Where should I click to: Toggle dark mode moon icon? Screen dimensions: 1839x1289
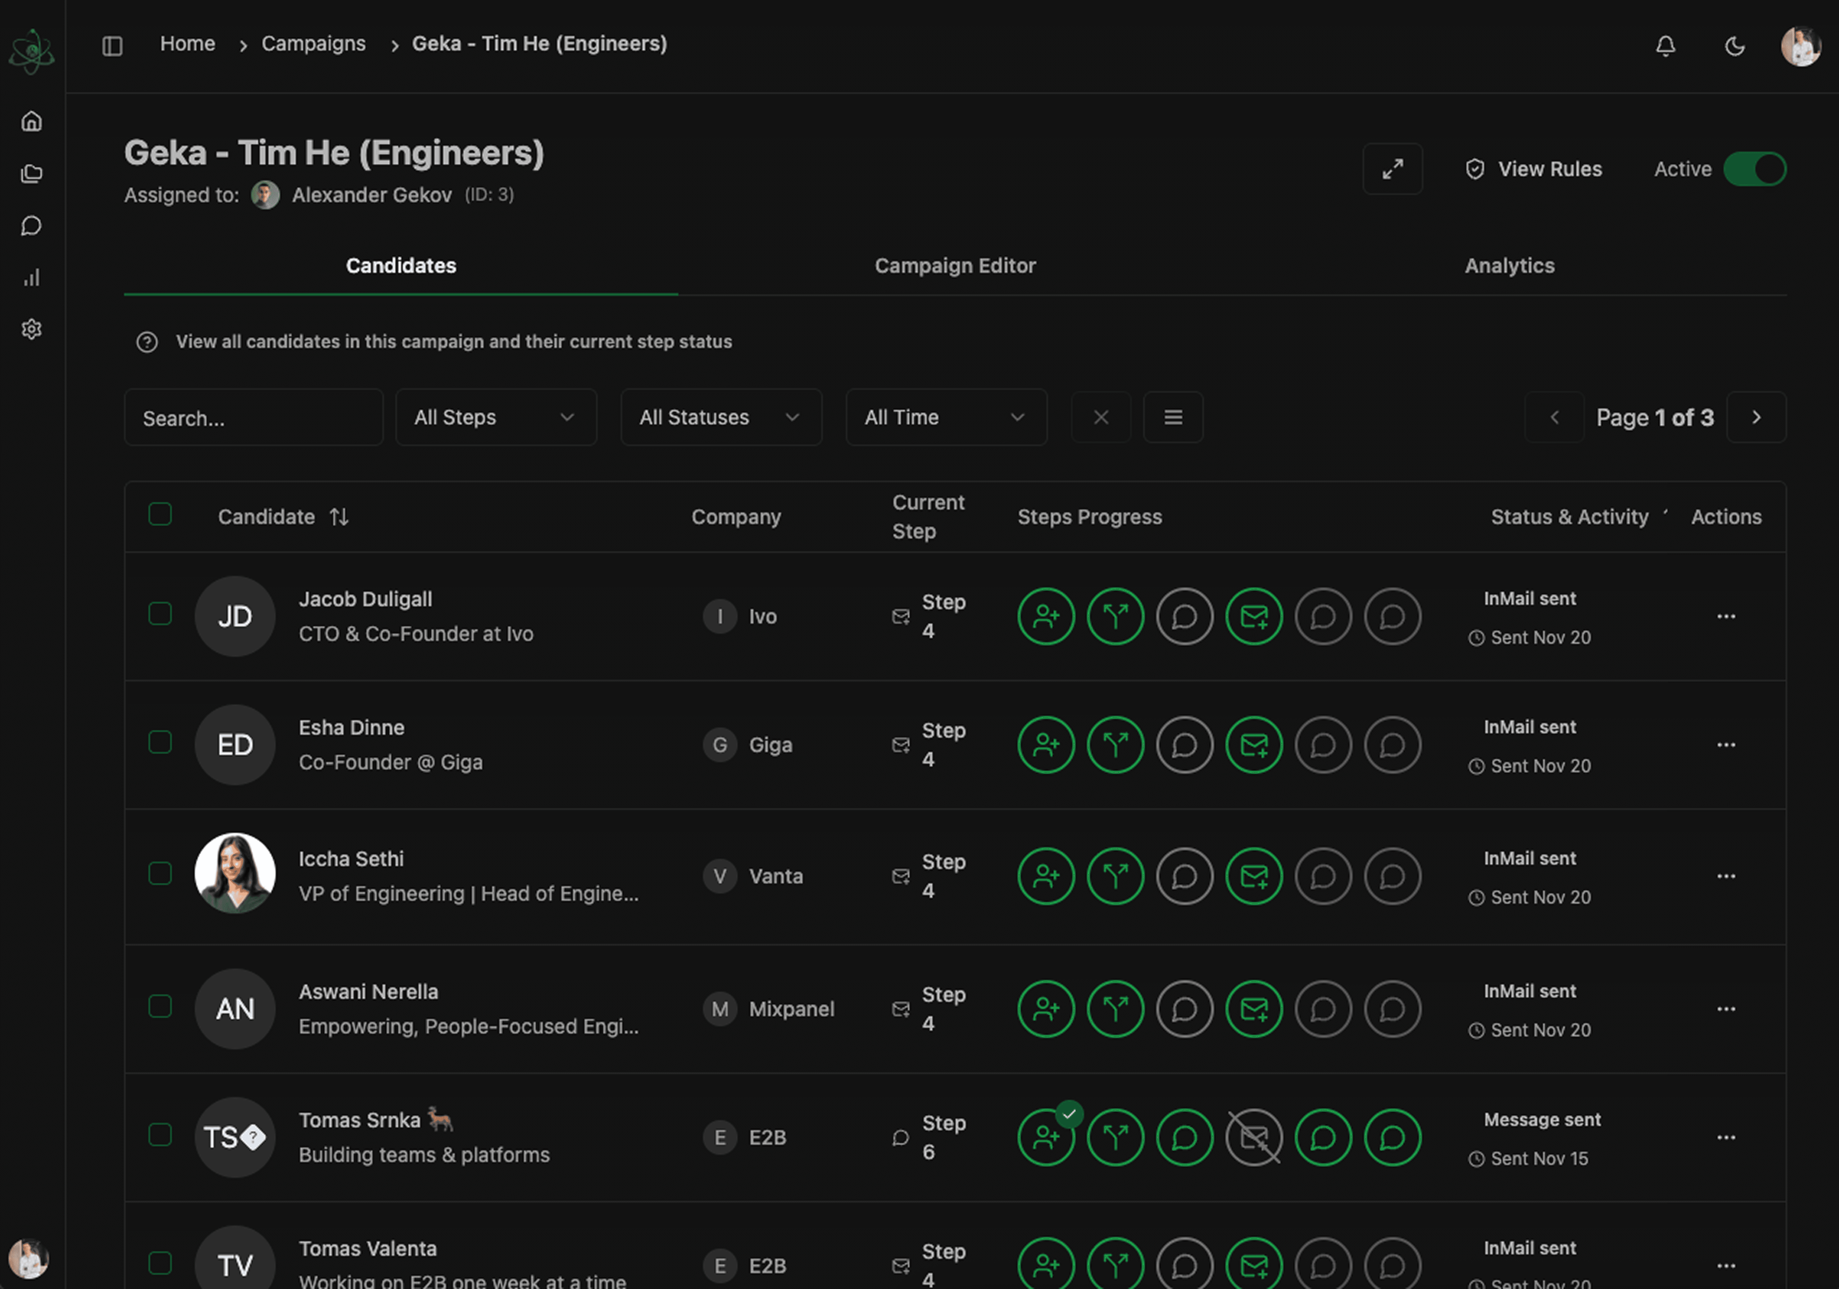coord(1734,46)
